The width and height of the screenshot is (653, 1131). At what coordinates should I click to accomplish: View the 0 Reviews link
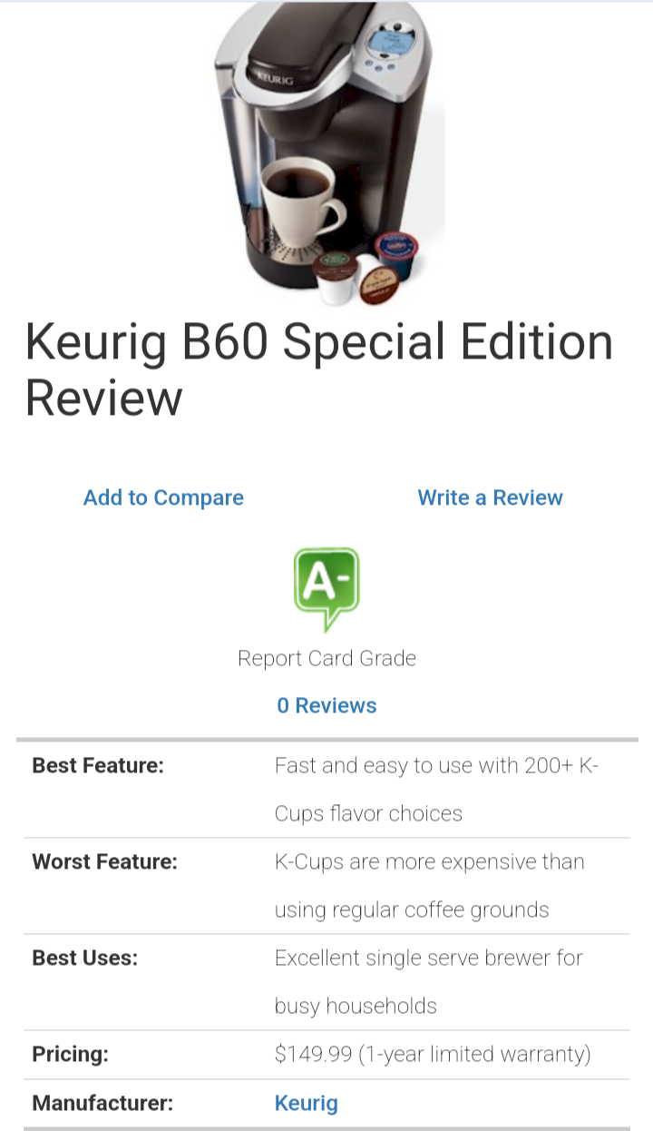tap(326, 705)
